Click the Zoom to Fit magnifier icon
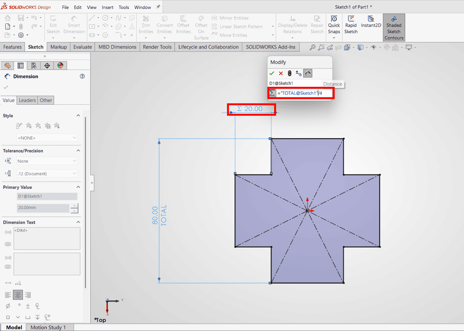464x331 pixels. [x=312, y=47]
